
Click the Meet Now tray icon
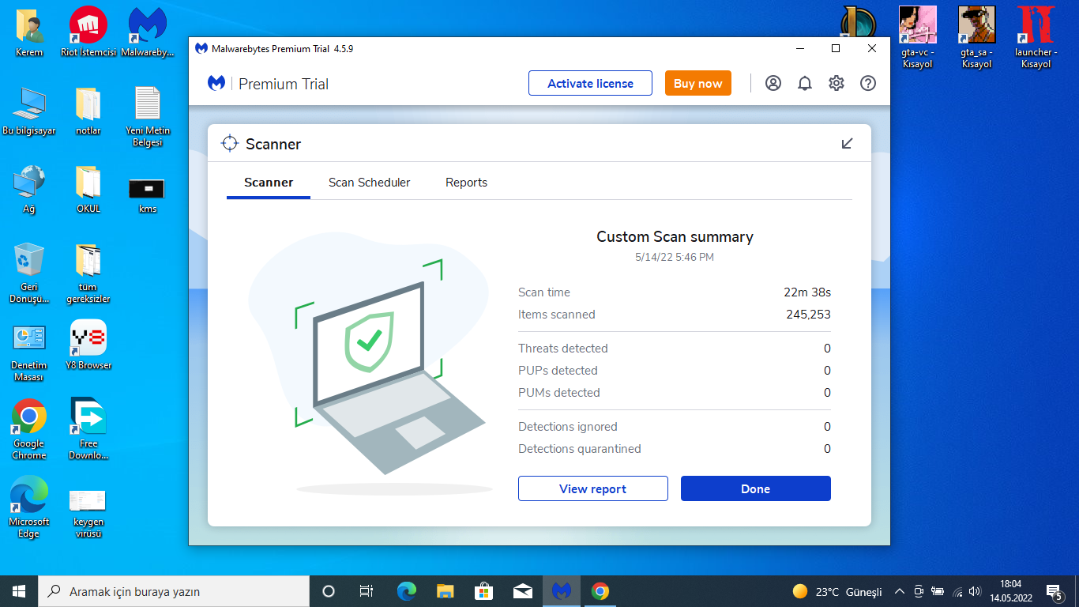pos(919,591)
